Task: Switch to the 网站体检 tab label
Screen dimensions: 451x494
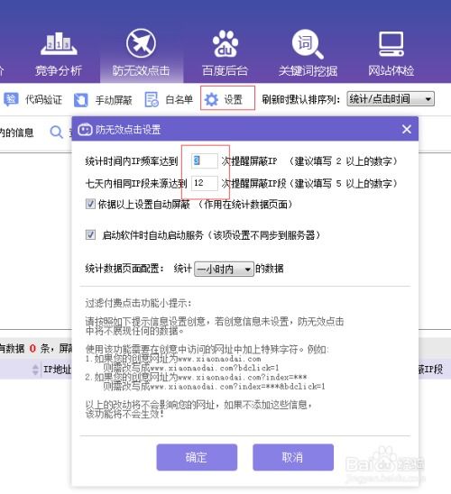Action: coord(391,70)
